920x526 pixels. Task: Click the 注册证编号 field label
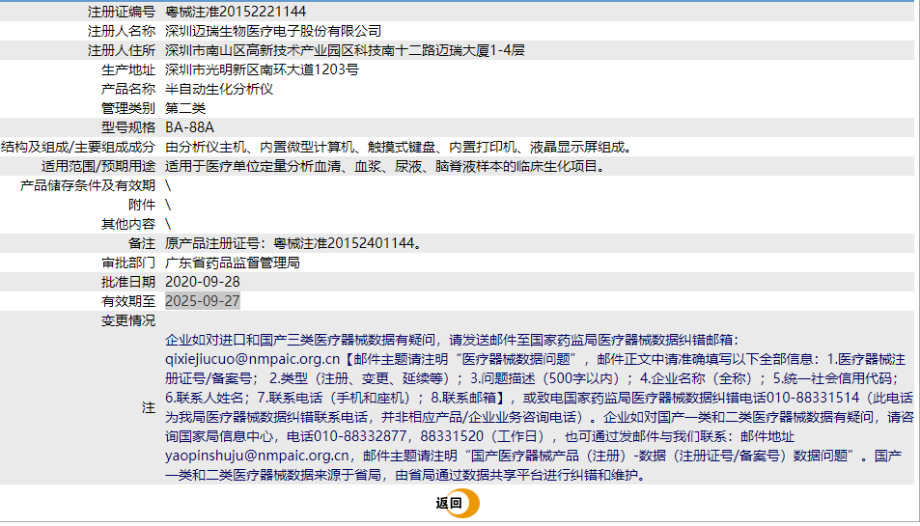pos(122,12)
